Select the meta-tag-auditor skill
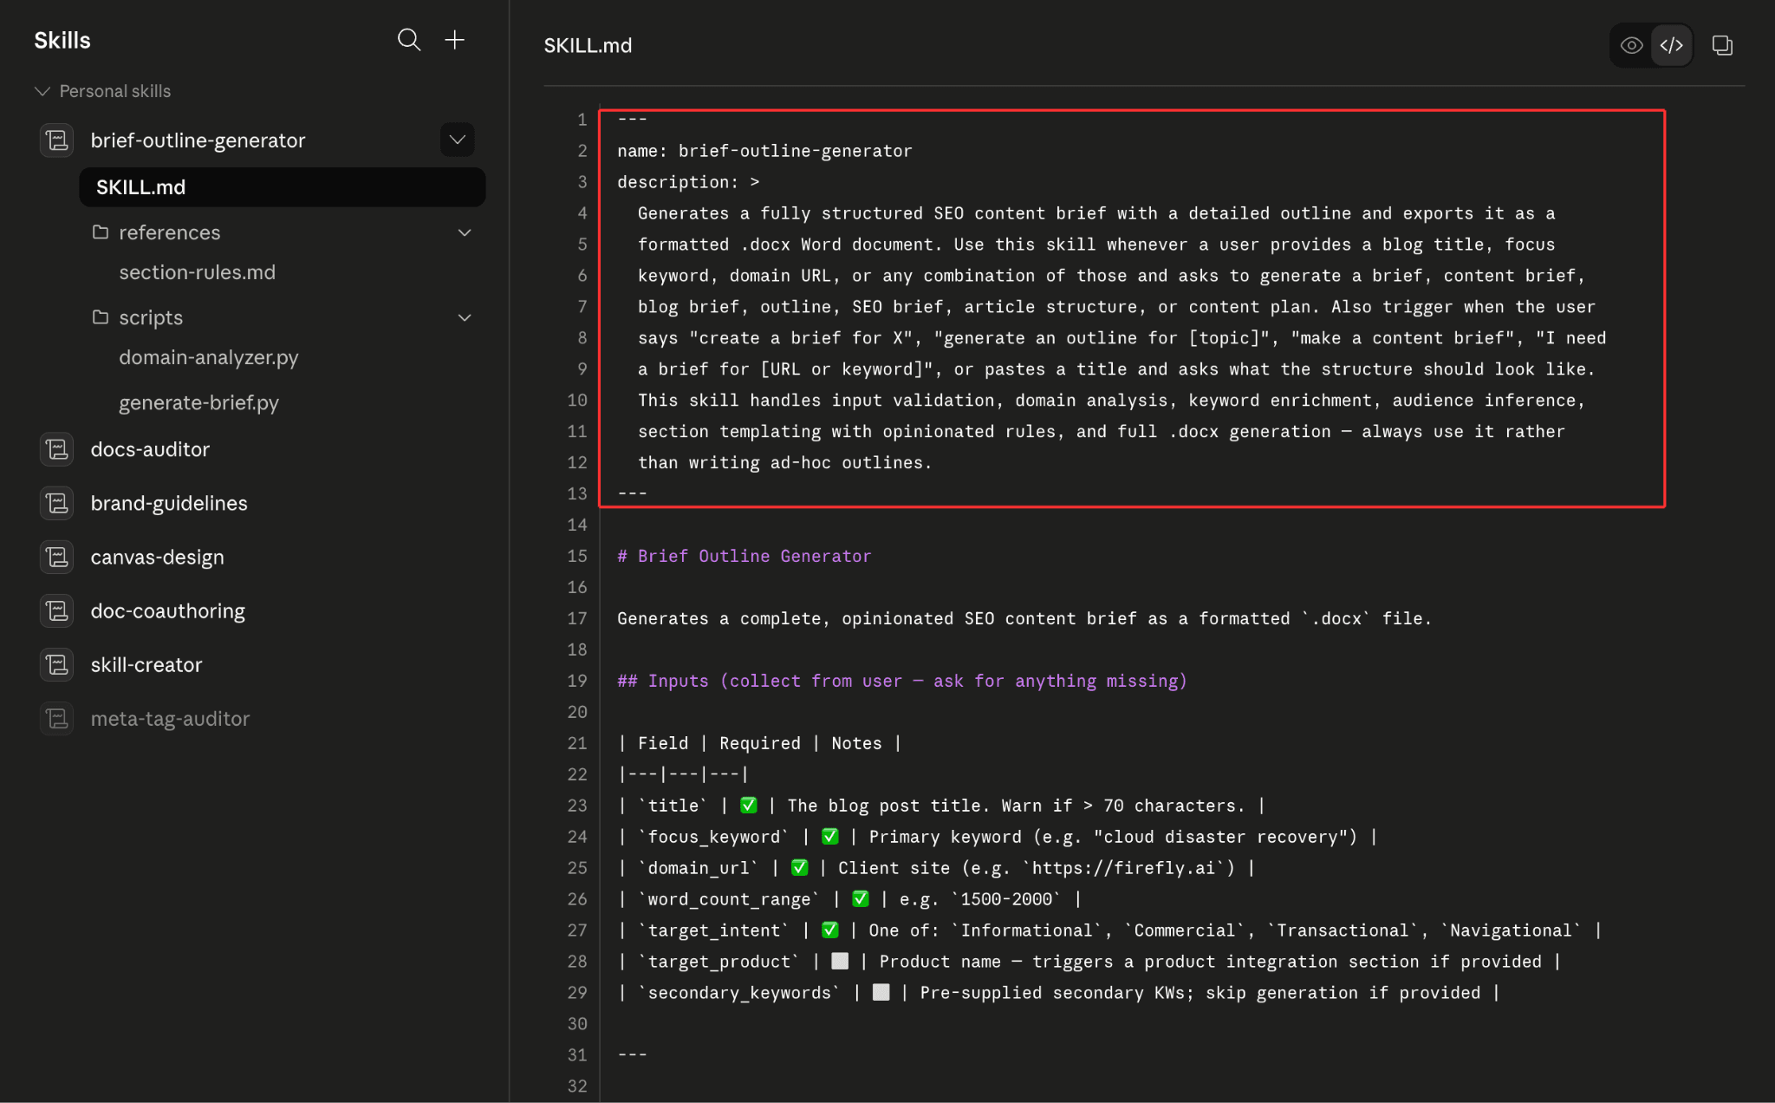Image resolution: width=1775 pixels, height=1103 pixels. tap(170, 718)
